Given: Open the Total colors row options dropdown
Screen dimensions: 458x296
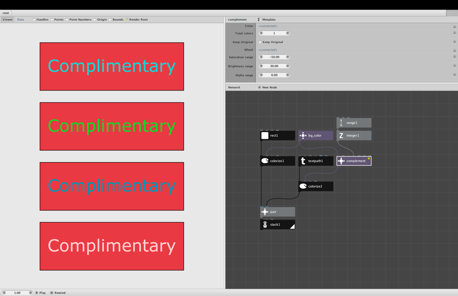Looking at the screenshot, I should click(x=454, y=33).
